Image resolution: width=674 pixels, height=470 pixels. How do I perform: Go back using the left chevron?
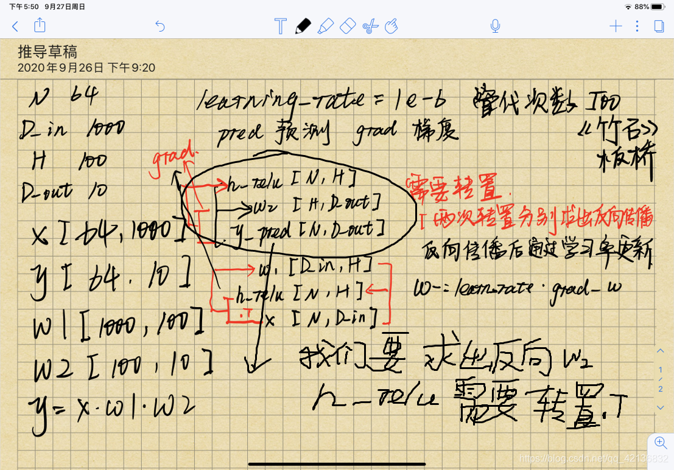pyautogui.click(x=15, y=27)
